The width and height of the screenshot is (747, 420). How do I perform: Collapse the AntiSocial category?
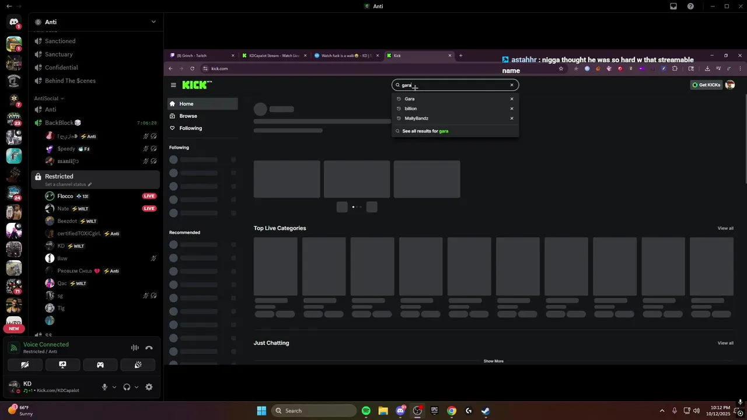[x=49, y=98]
